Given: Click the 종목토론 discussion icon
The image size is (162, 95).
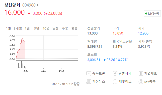Looking at the screenshot, I should (89, 73).
